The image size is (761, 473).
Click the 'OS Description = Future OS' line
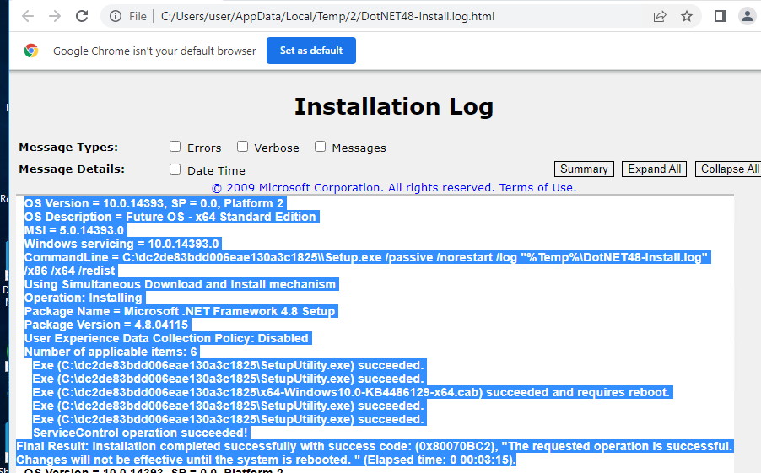(x=170, y=217)
